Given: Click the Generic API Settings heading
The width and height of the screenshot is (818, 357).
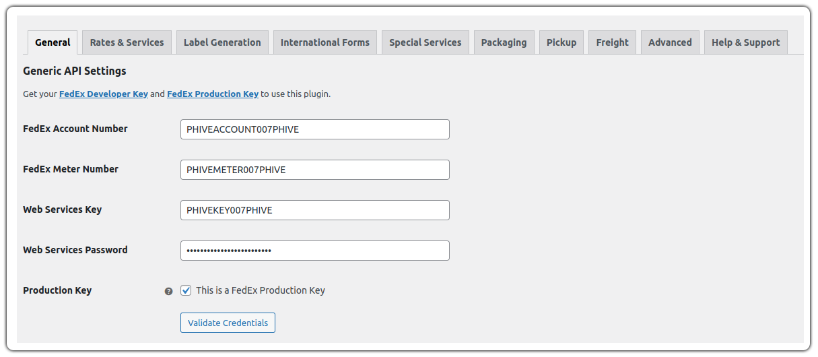Looking at the screenshot, I should coord(75,71).
